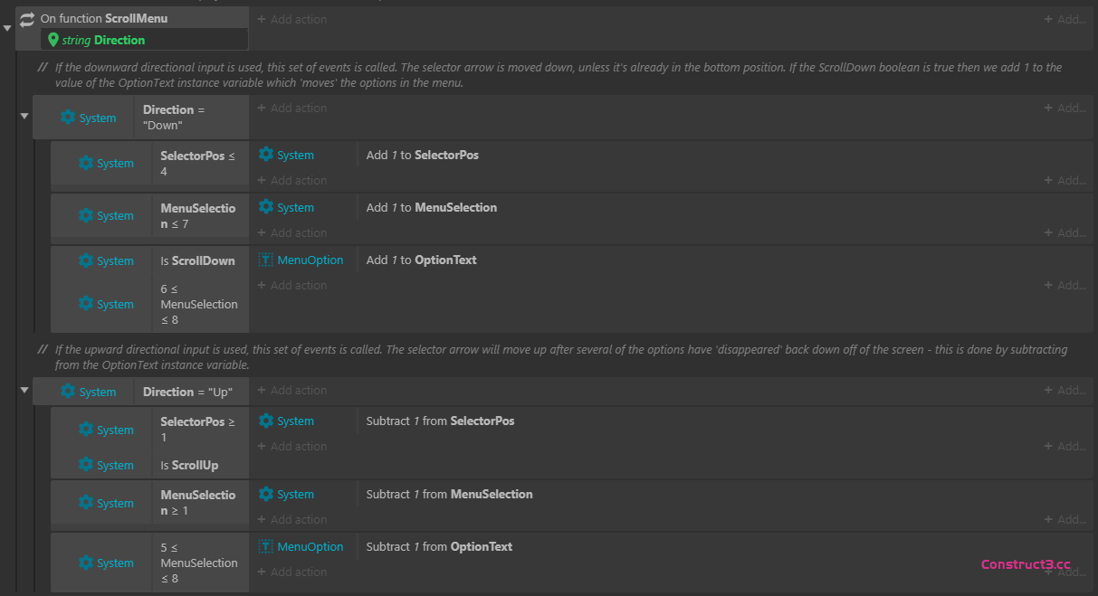Click System gear icon beside Is ScrollUp condition
Viewport: 1098px width, 596px height.
click(x=86, y=465)
